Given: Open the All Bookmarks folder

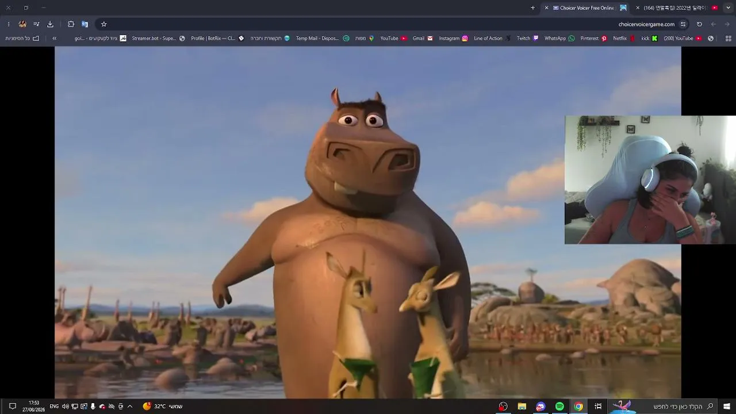Looking at the screenshot, I should (22, 39).
